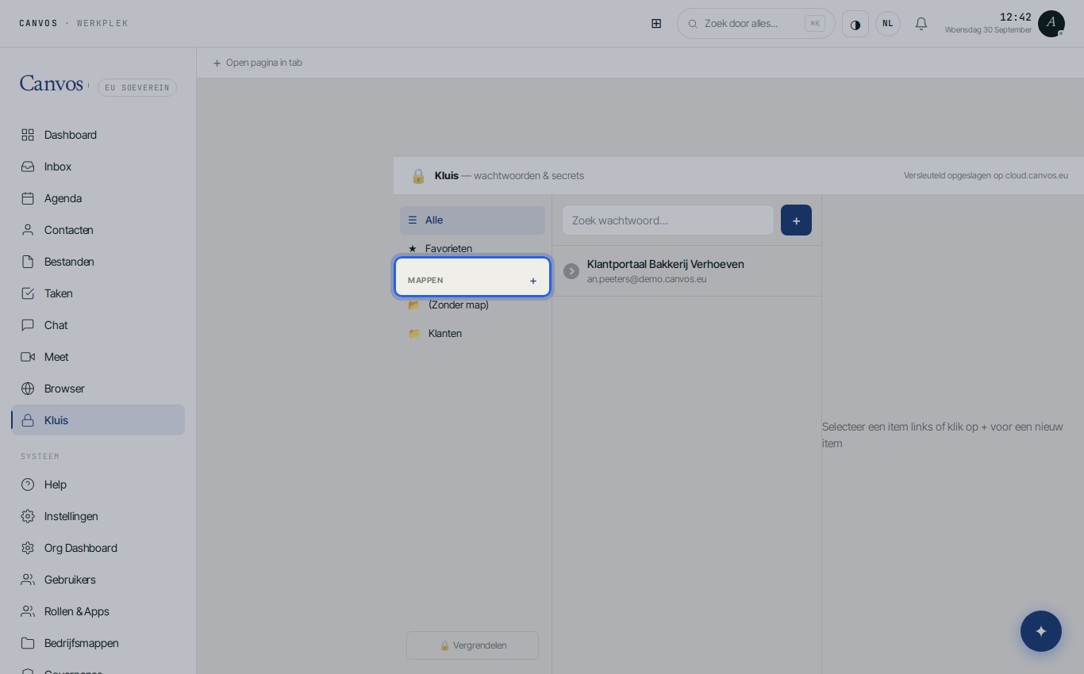
Task: Expand Klantportaal Bakkerij Verhoeven entry chevron
Action: point(571,271)
